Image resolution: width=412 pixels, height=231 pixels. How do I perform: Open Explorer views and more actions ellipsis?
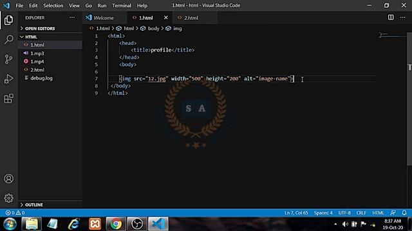click(x=72, y=17)
